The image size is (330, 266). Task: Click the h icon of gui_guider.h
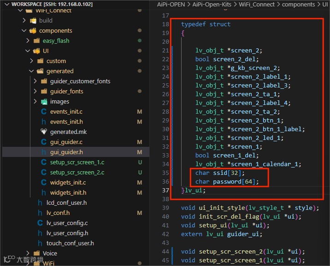click(x=44, y=152)
